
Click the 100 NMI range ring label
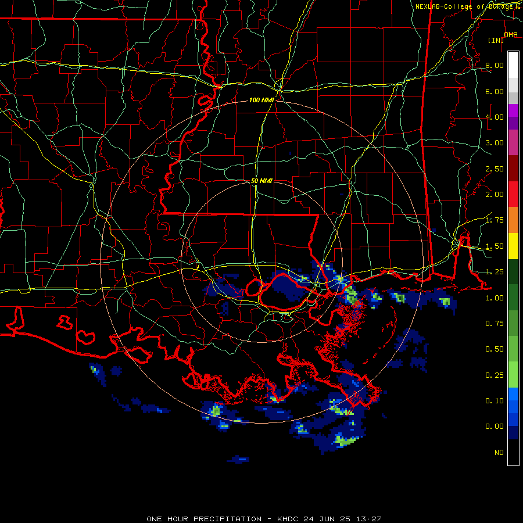(x=262, y=100)
